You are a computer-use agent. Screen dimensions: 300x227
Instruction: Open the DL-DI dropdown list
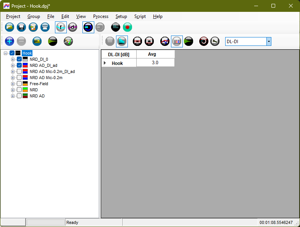click(x=269, y=41)
